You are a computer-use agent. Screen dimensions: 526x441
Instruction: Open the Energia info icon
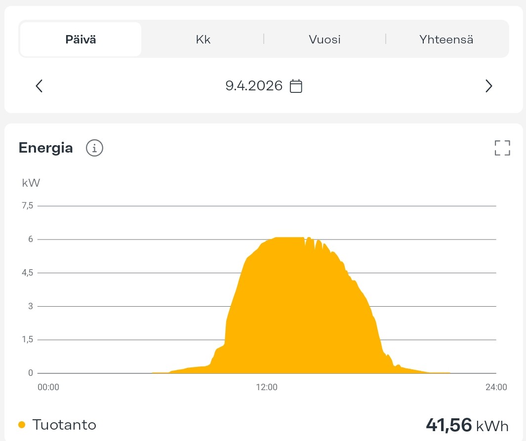94,148
